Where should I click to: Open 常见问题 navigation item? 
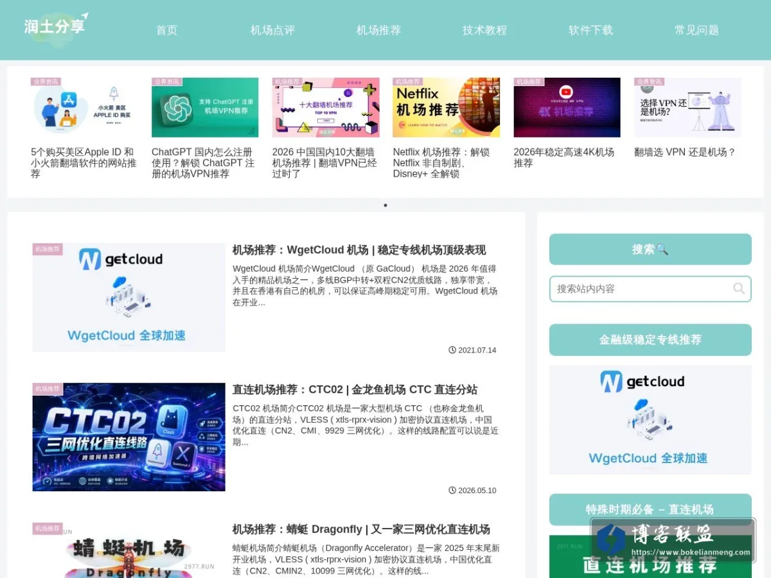[696, 30]
